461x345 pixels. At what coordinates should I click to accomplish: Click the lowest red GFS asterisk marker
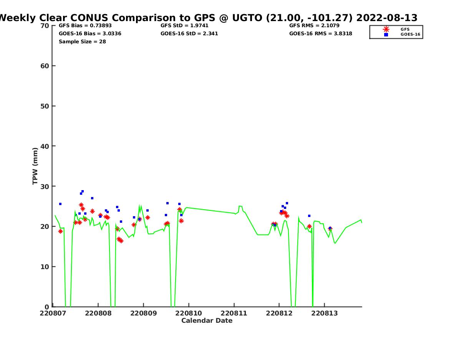pyautogui.click(x=121, y=241)
